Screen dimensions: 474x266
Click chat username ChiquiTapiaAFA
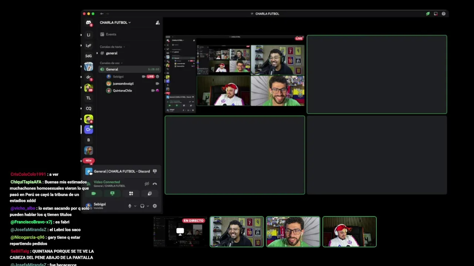pos(26,182)
